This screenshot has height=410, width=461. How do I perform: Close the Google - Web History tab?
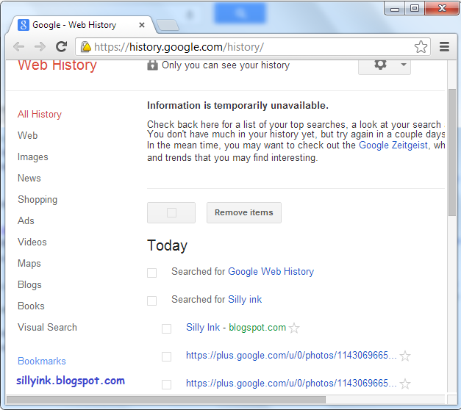(x=142, y=25)
